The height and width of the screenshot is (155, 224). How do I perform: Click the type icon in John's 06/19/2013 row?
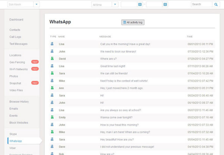click(x=52, y=102)
